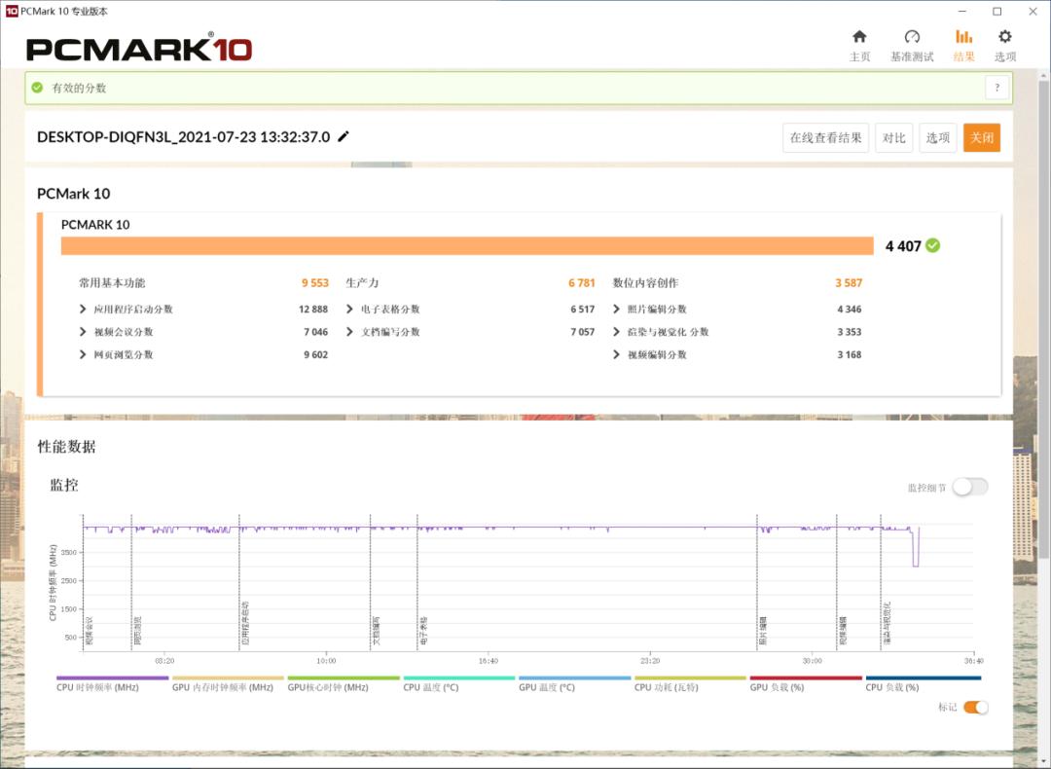Open the 基准测试 benchmark gauge icon

coord(912,37)
